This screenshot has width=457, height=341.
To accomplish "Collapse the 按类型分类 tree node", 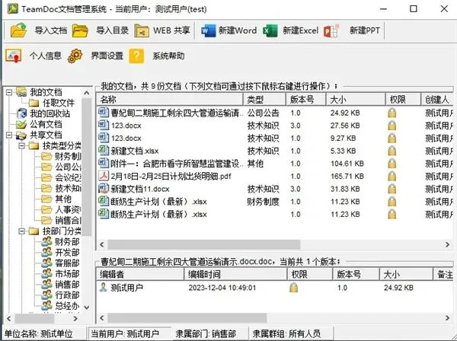I will 22,145.
